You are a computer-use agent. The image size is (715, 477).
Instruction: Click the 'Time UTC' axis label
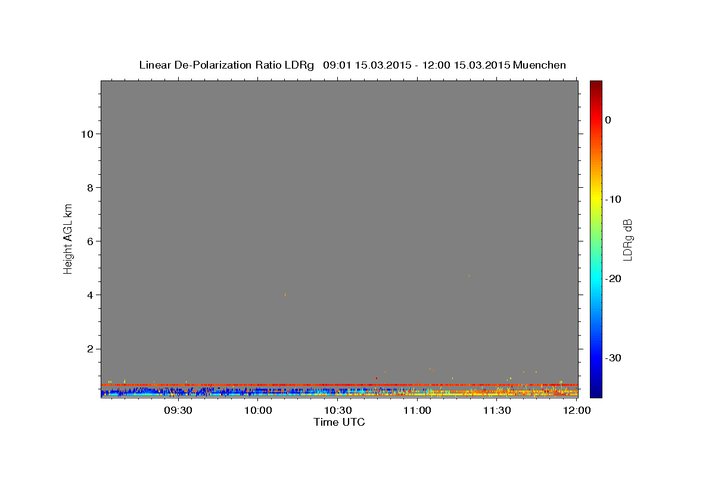(x=339, y=422)
